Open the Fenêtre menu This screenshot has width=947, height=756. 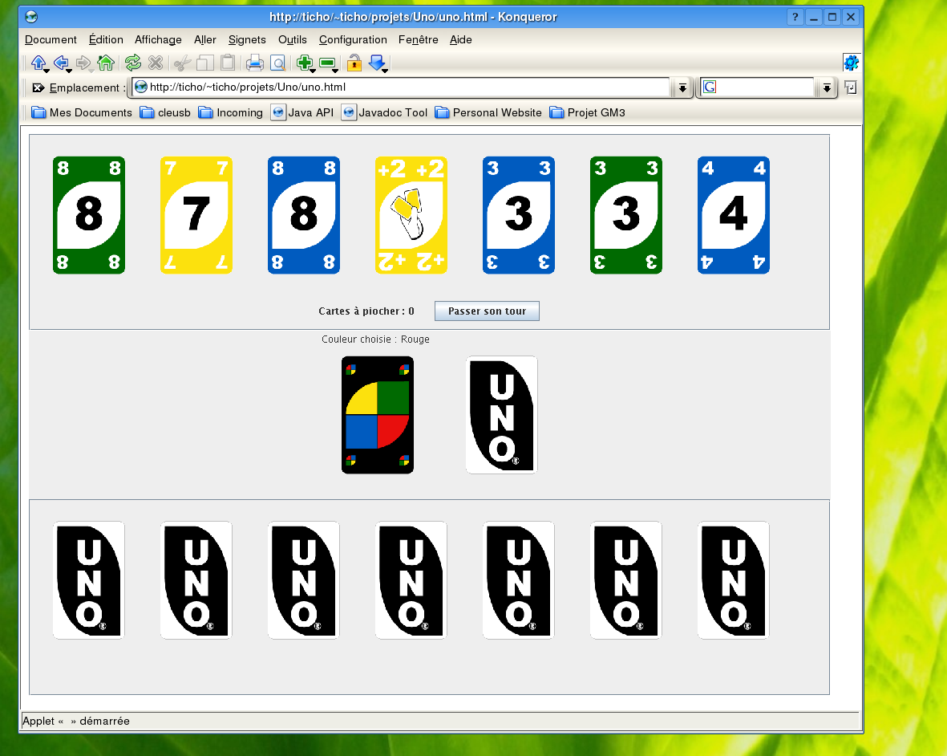(x=418, y=40)
